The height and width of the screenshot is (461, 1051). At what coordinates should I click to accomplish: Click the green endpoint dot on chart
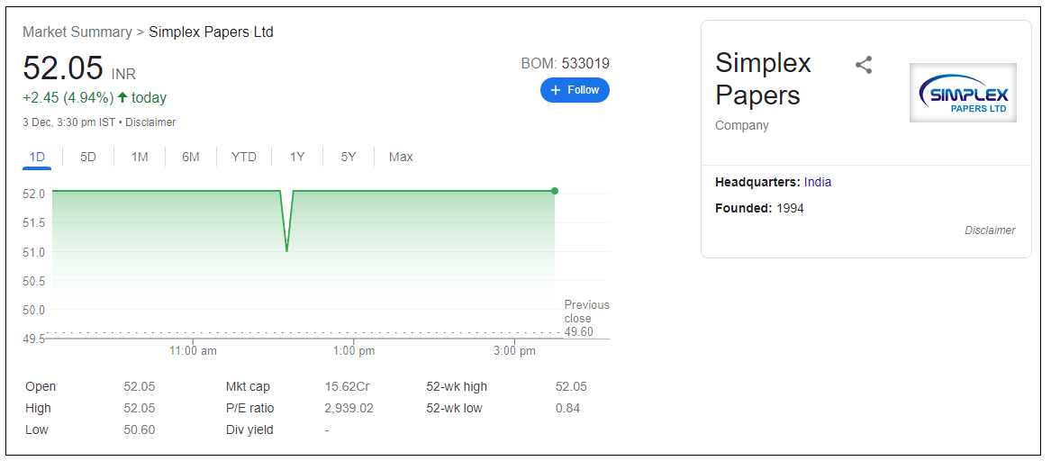click(555, 191)
